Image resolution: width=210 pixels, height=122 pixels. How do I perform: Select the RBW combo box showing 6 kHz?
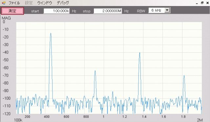click(x=159, y=10)
